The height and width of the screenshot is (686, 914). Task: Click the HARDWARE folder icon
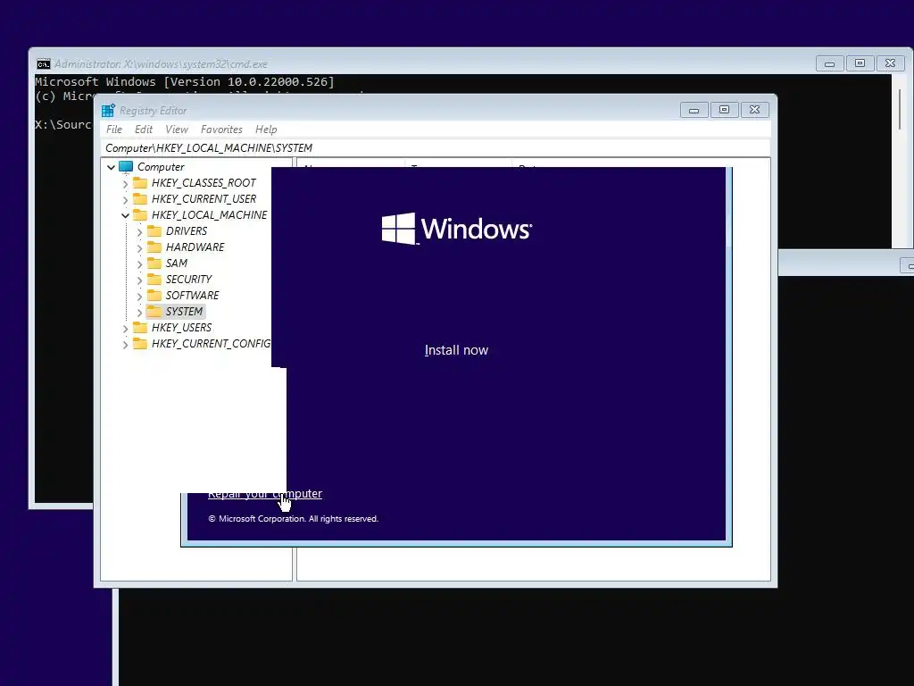click(154, 247)
